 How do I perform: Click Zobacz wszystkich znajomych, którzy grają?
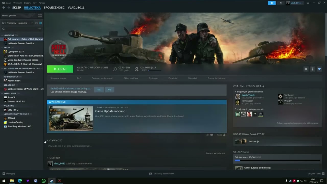coord(297,123)
